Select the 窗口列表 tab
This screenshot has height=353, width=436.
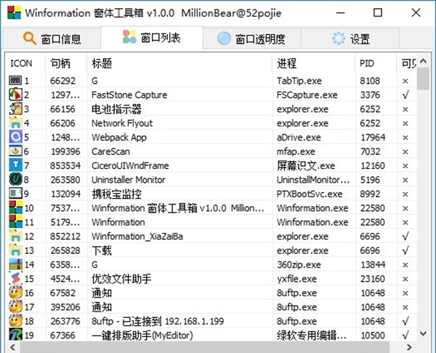point(152,37)
